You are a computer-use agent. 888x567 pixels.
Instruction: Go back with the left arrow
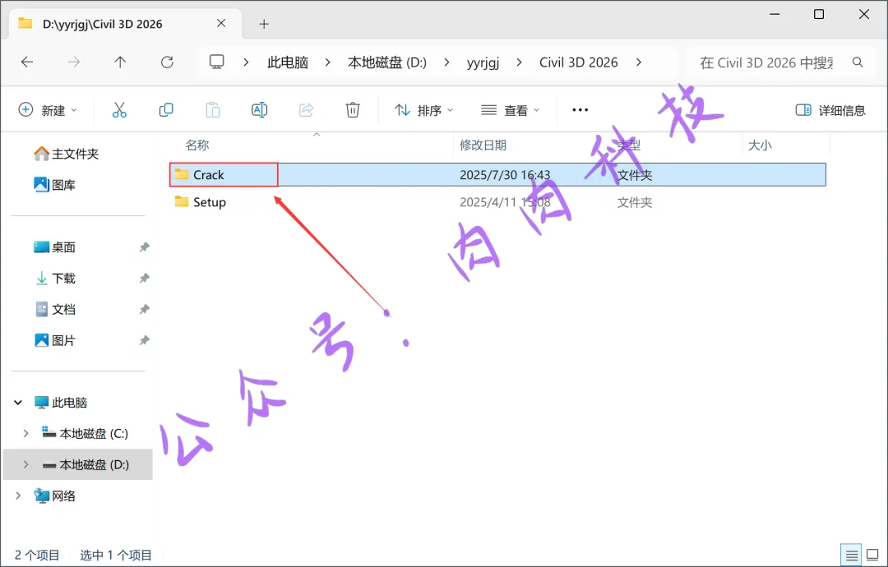(27, 62)
